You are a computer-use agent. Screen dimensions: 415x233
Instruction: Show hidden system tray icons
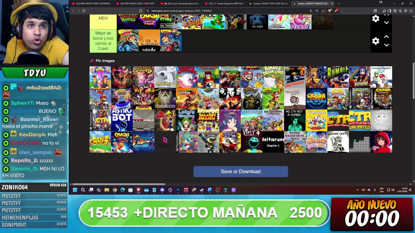(x=357, y=190)
